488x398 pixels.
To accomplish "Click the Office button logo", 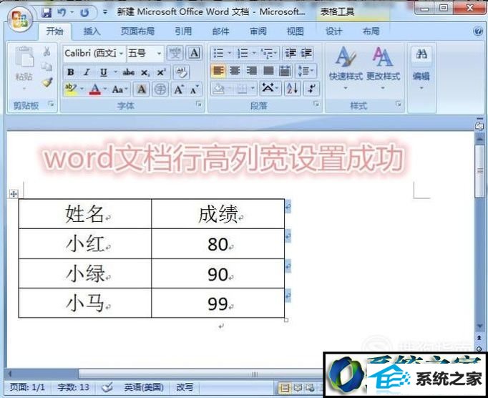I will (x=19, y=19).
